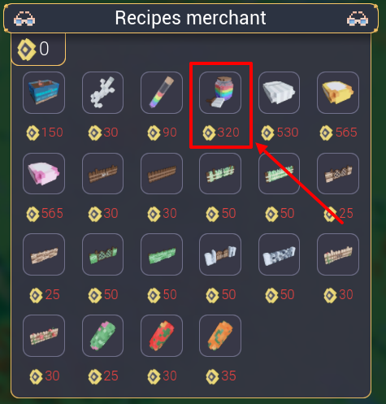Choose the rainbow test tube recipe

(x=162, y=93)
